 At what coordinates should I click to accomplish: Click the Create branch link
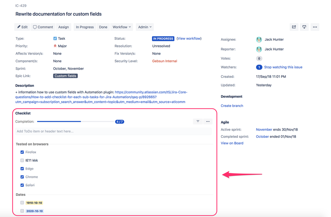tap(232, 106)
